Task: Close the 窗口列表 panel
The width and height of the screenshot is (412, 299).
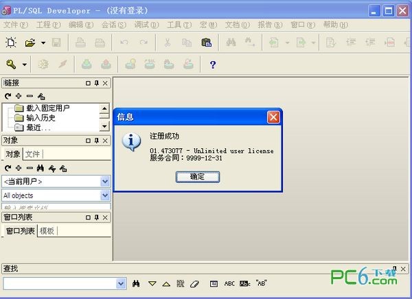Action: tap(105, 217)
